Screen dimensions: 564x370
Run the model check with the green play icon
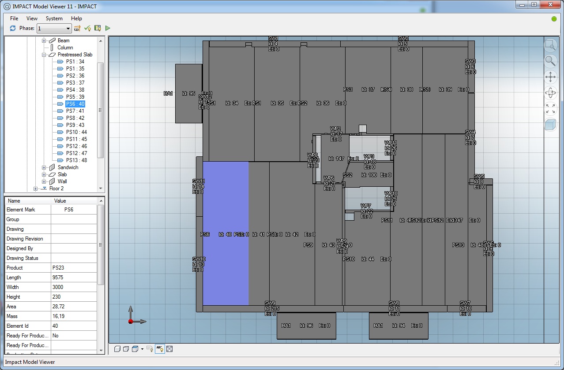[x=107, y=28]
